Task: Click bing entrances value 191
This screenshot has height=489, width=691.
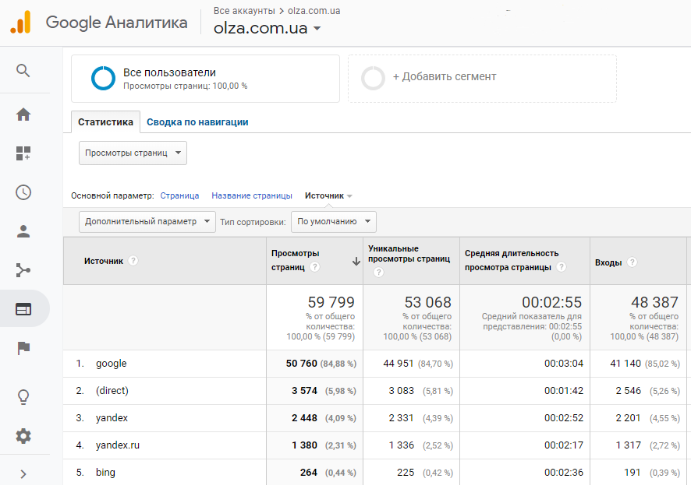Action: [633, 473]
